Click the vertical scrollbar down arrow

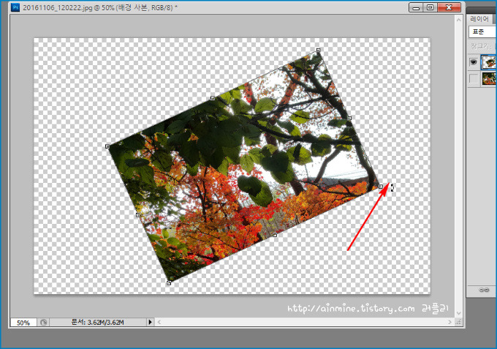click(459, 313)
